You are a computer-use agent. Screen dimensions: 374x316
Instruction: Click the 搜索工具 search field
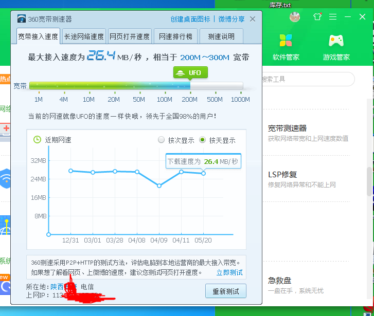click(308, 79)
